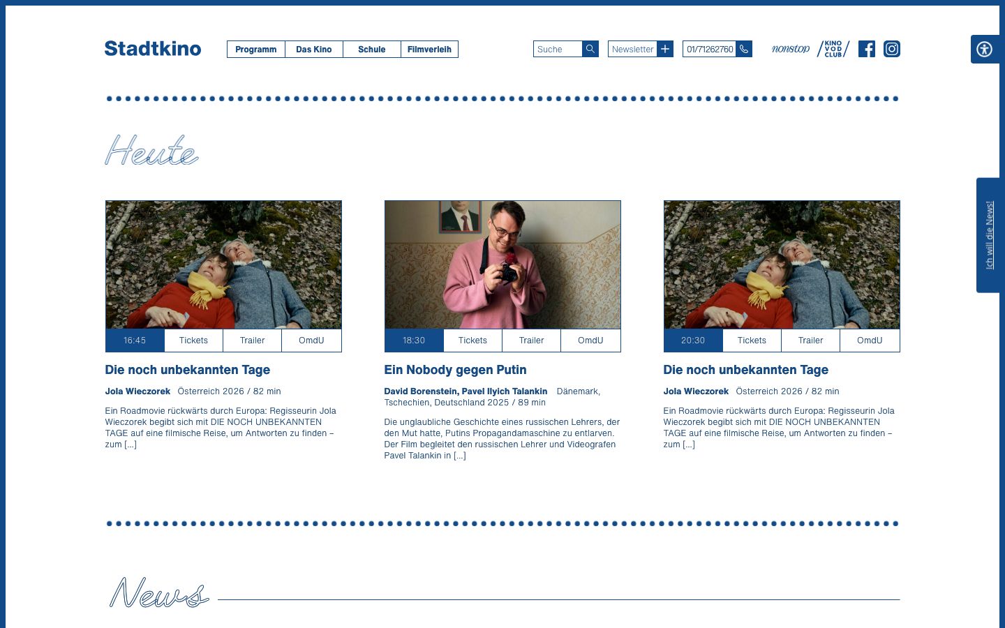Select the 20:30 showtime
The image size is (1005, 628).
(693, 341)
